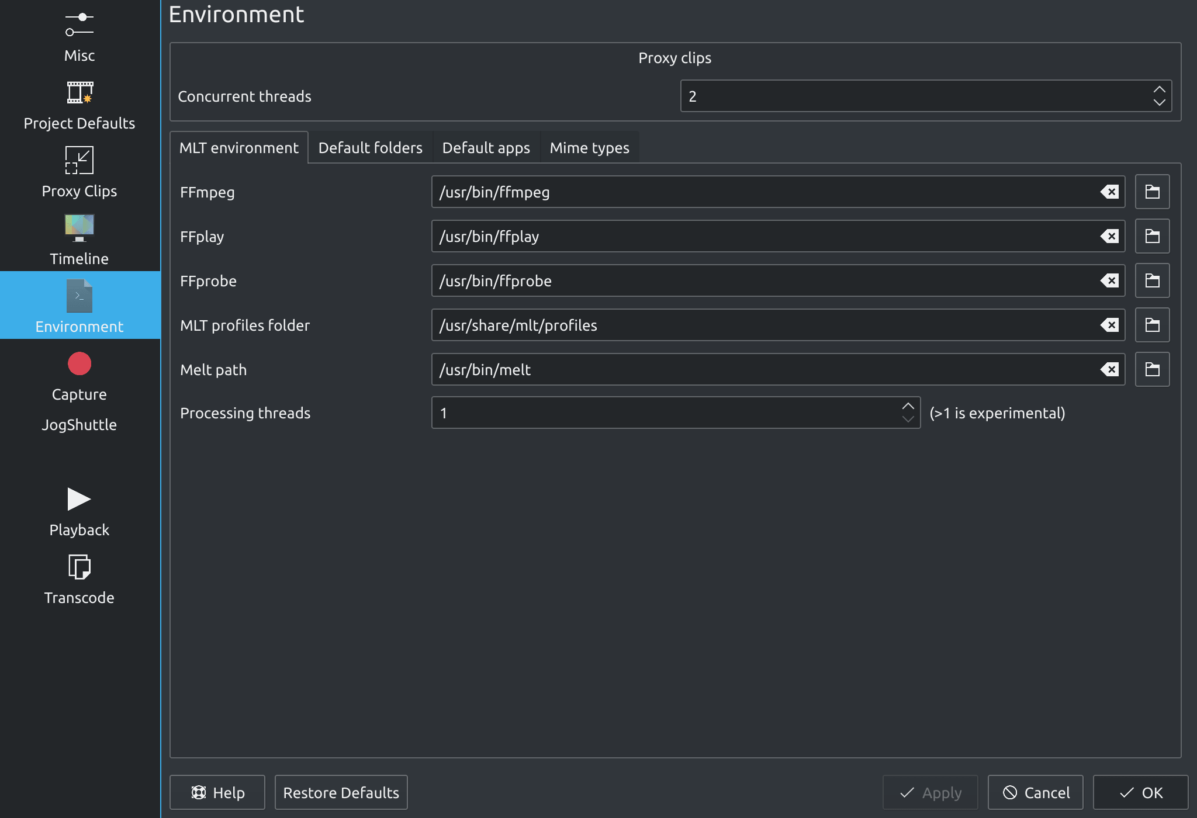Open the Playback settings page
The height and width of the screenshot is (818, 1197).
79,512
